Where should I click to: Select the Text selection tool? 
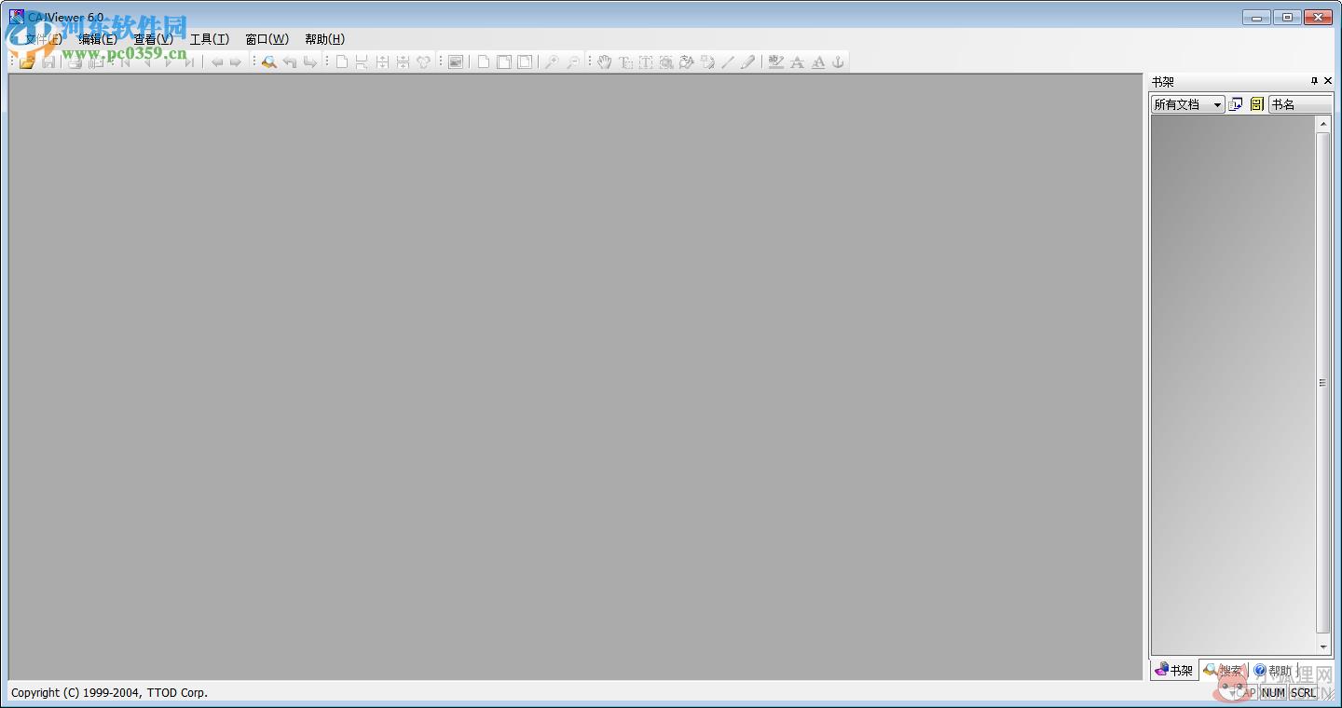click(x=625, y=61)
